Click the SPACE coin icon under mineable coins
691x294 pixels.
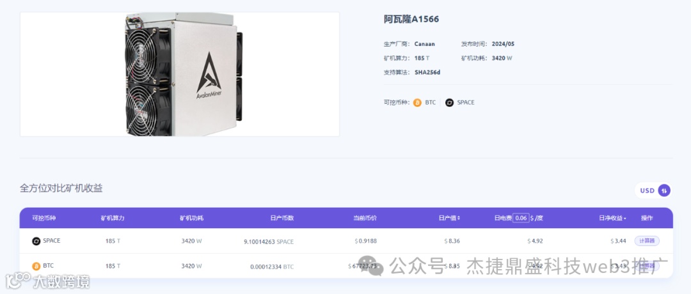pos(450,102)
